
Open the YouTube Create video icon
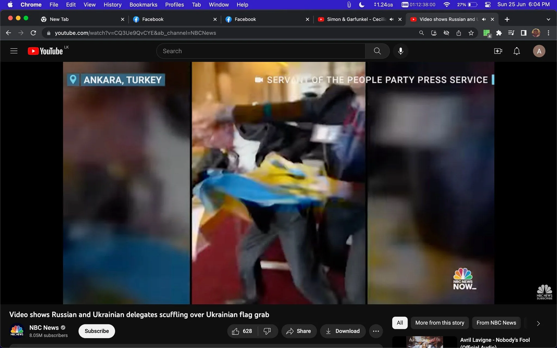(x=498, y=51)
